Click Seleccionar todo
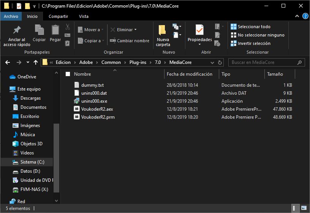 pyautogui.click(x=254, y=27)
